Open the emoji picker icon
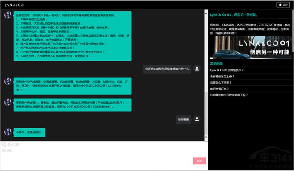Screen dimensions: 294x171 pyautogui.click(x=4, y=144)
